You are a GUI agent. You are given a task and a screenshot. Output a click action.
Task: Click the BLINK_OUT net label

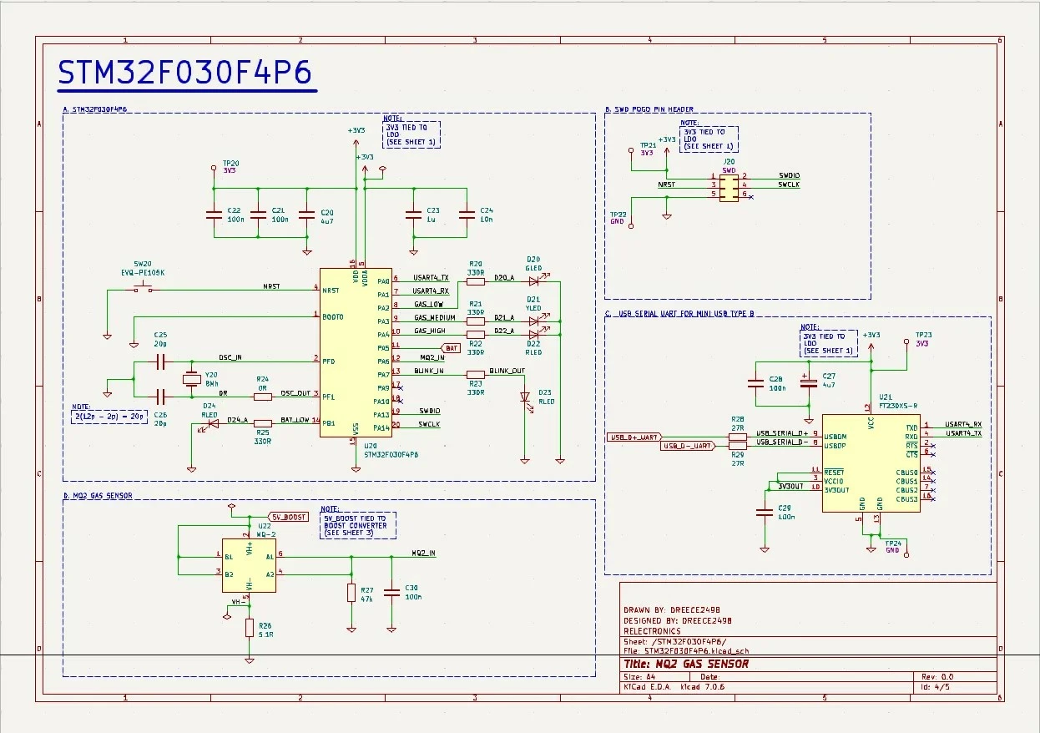(x=507, y=371)
